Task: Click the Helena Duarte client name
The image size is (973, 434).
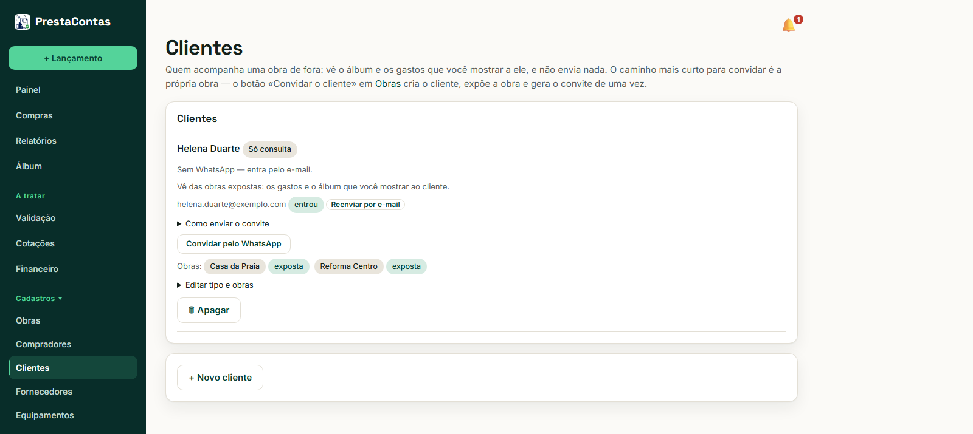Action: coord(208,149)
